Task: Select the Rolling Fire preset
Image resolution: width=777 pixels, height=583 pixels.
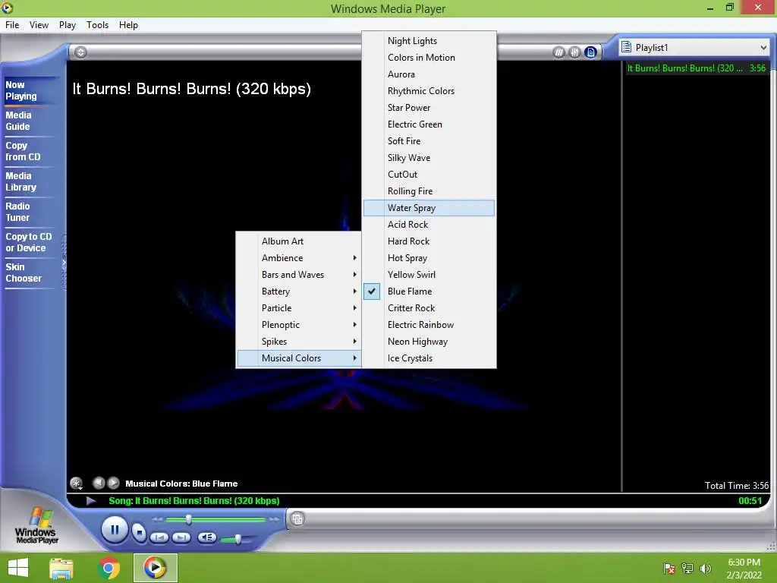Action: click(429, 191)
